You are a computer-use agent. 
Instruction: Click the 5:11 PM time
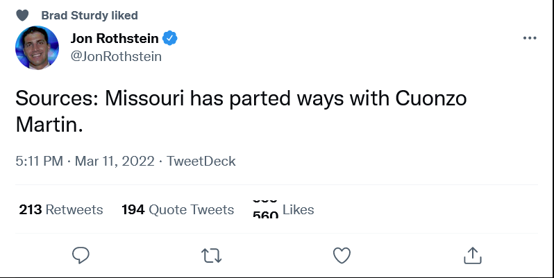(39, 161)
